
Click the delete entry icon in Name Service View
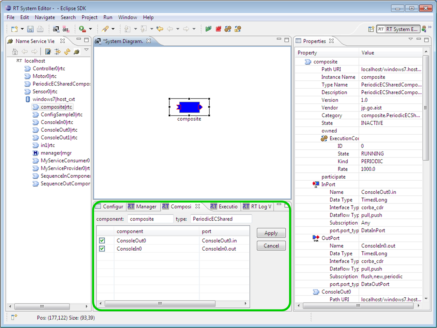[x=48, y=51]
